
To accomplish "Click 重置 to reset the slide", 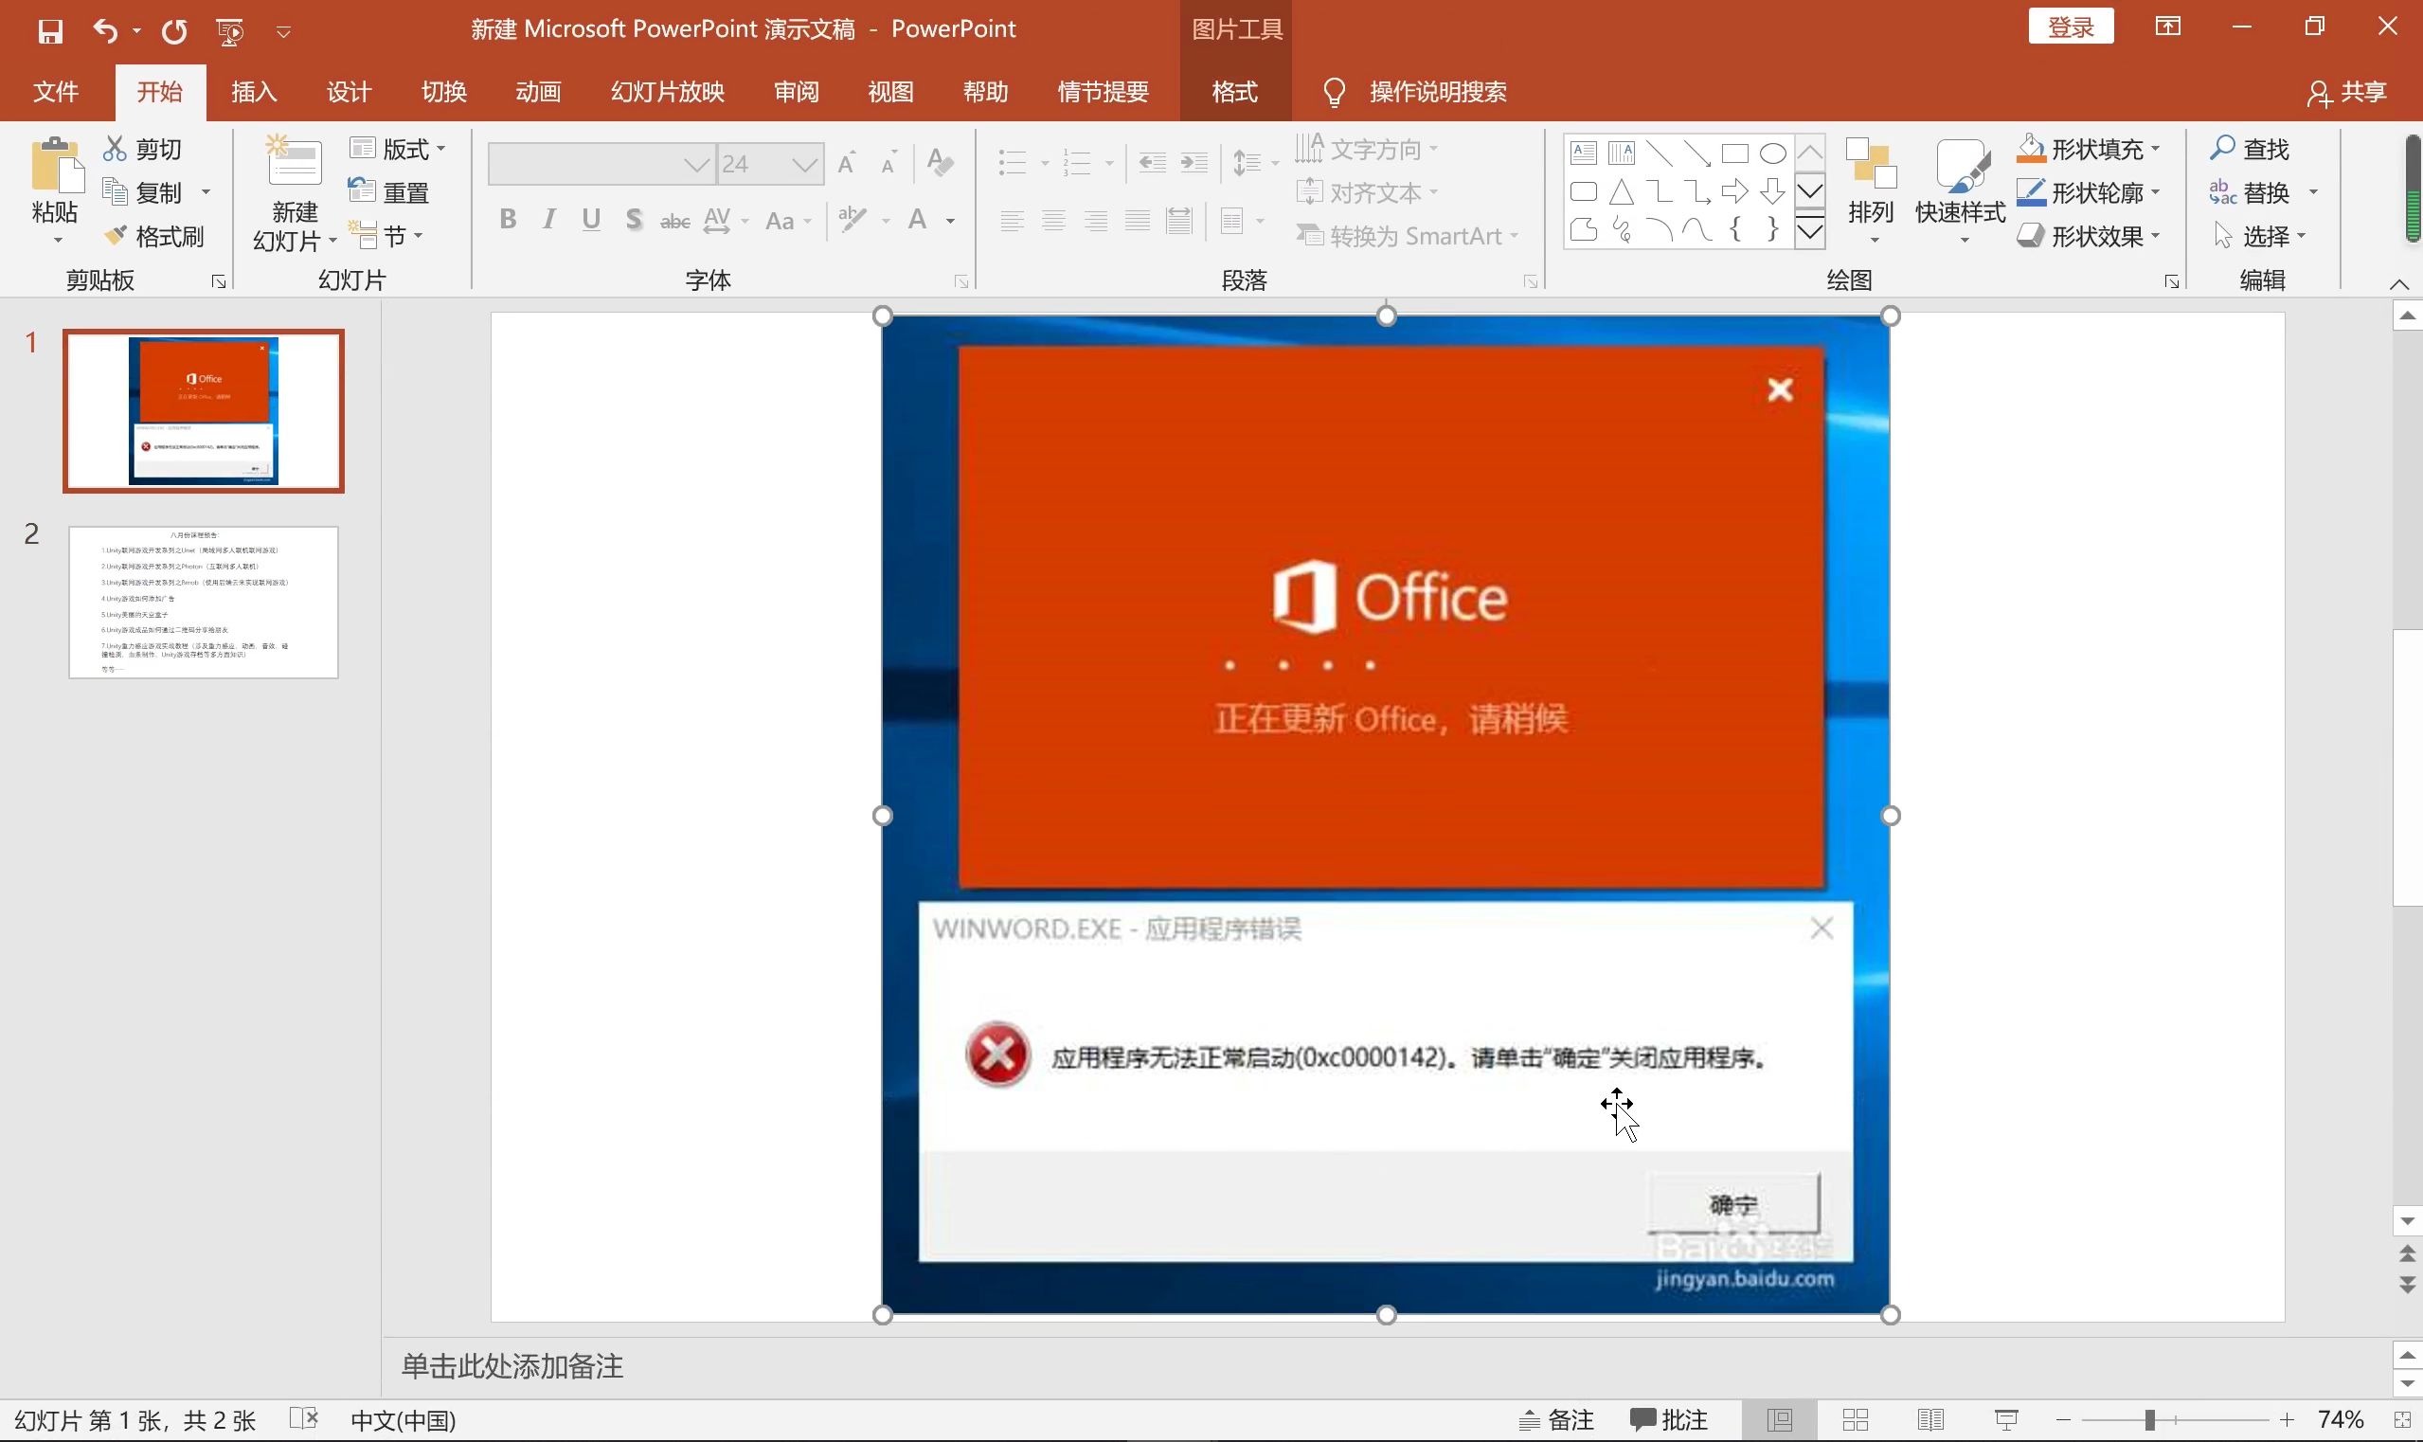I will 388,192.
